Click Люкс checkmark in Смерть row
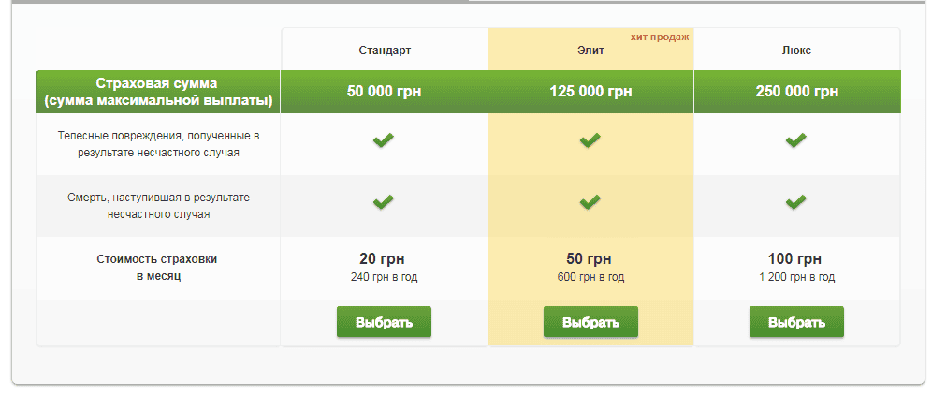 point(796,201)
